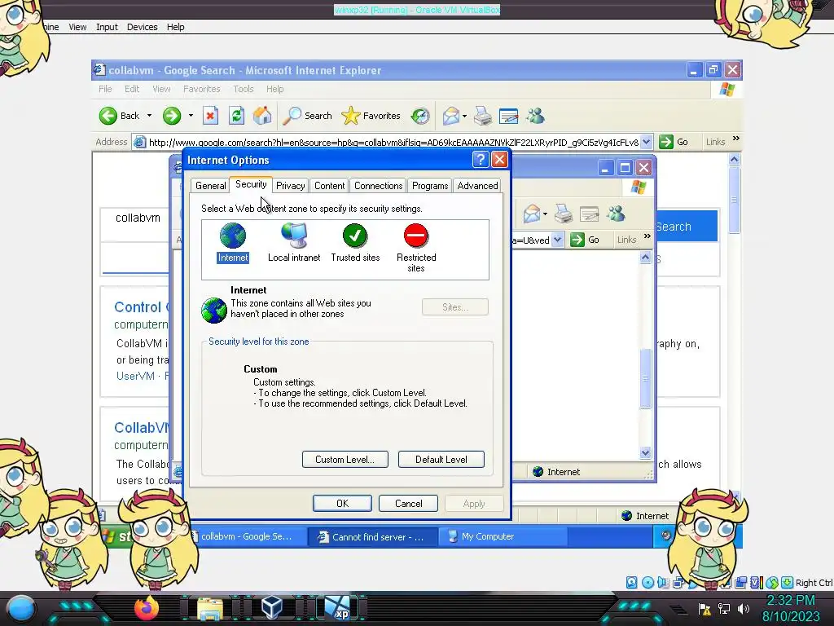Click the host Start orb button
Viewport: 834px width, 626px height.
pyautogui.click(x=20, y=608)
